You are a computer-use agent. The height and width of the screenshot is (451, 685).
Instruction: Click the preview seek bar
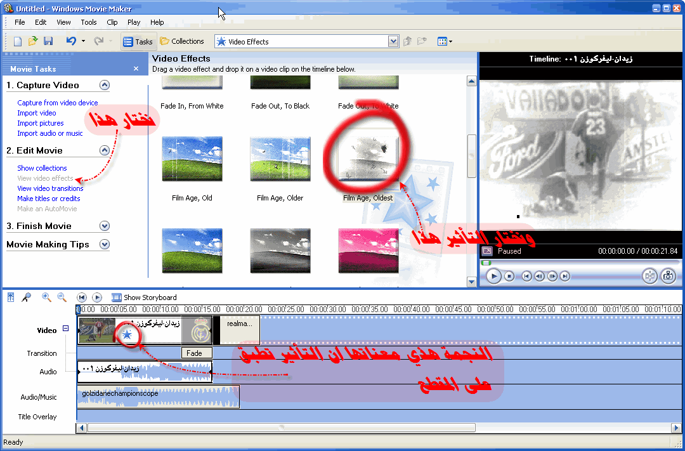581,263
